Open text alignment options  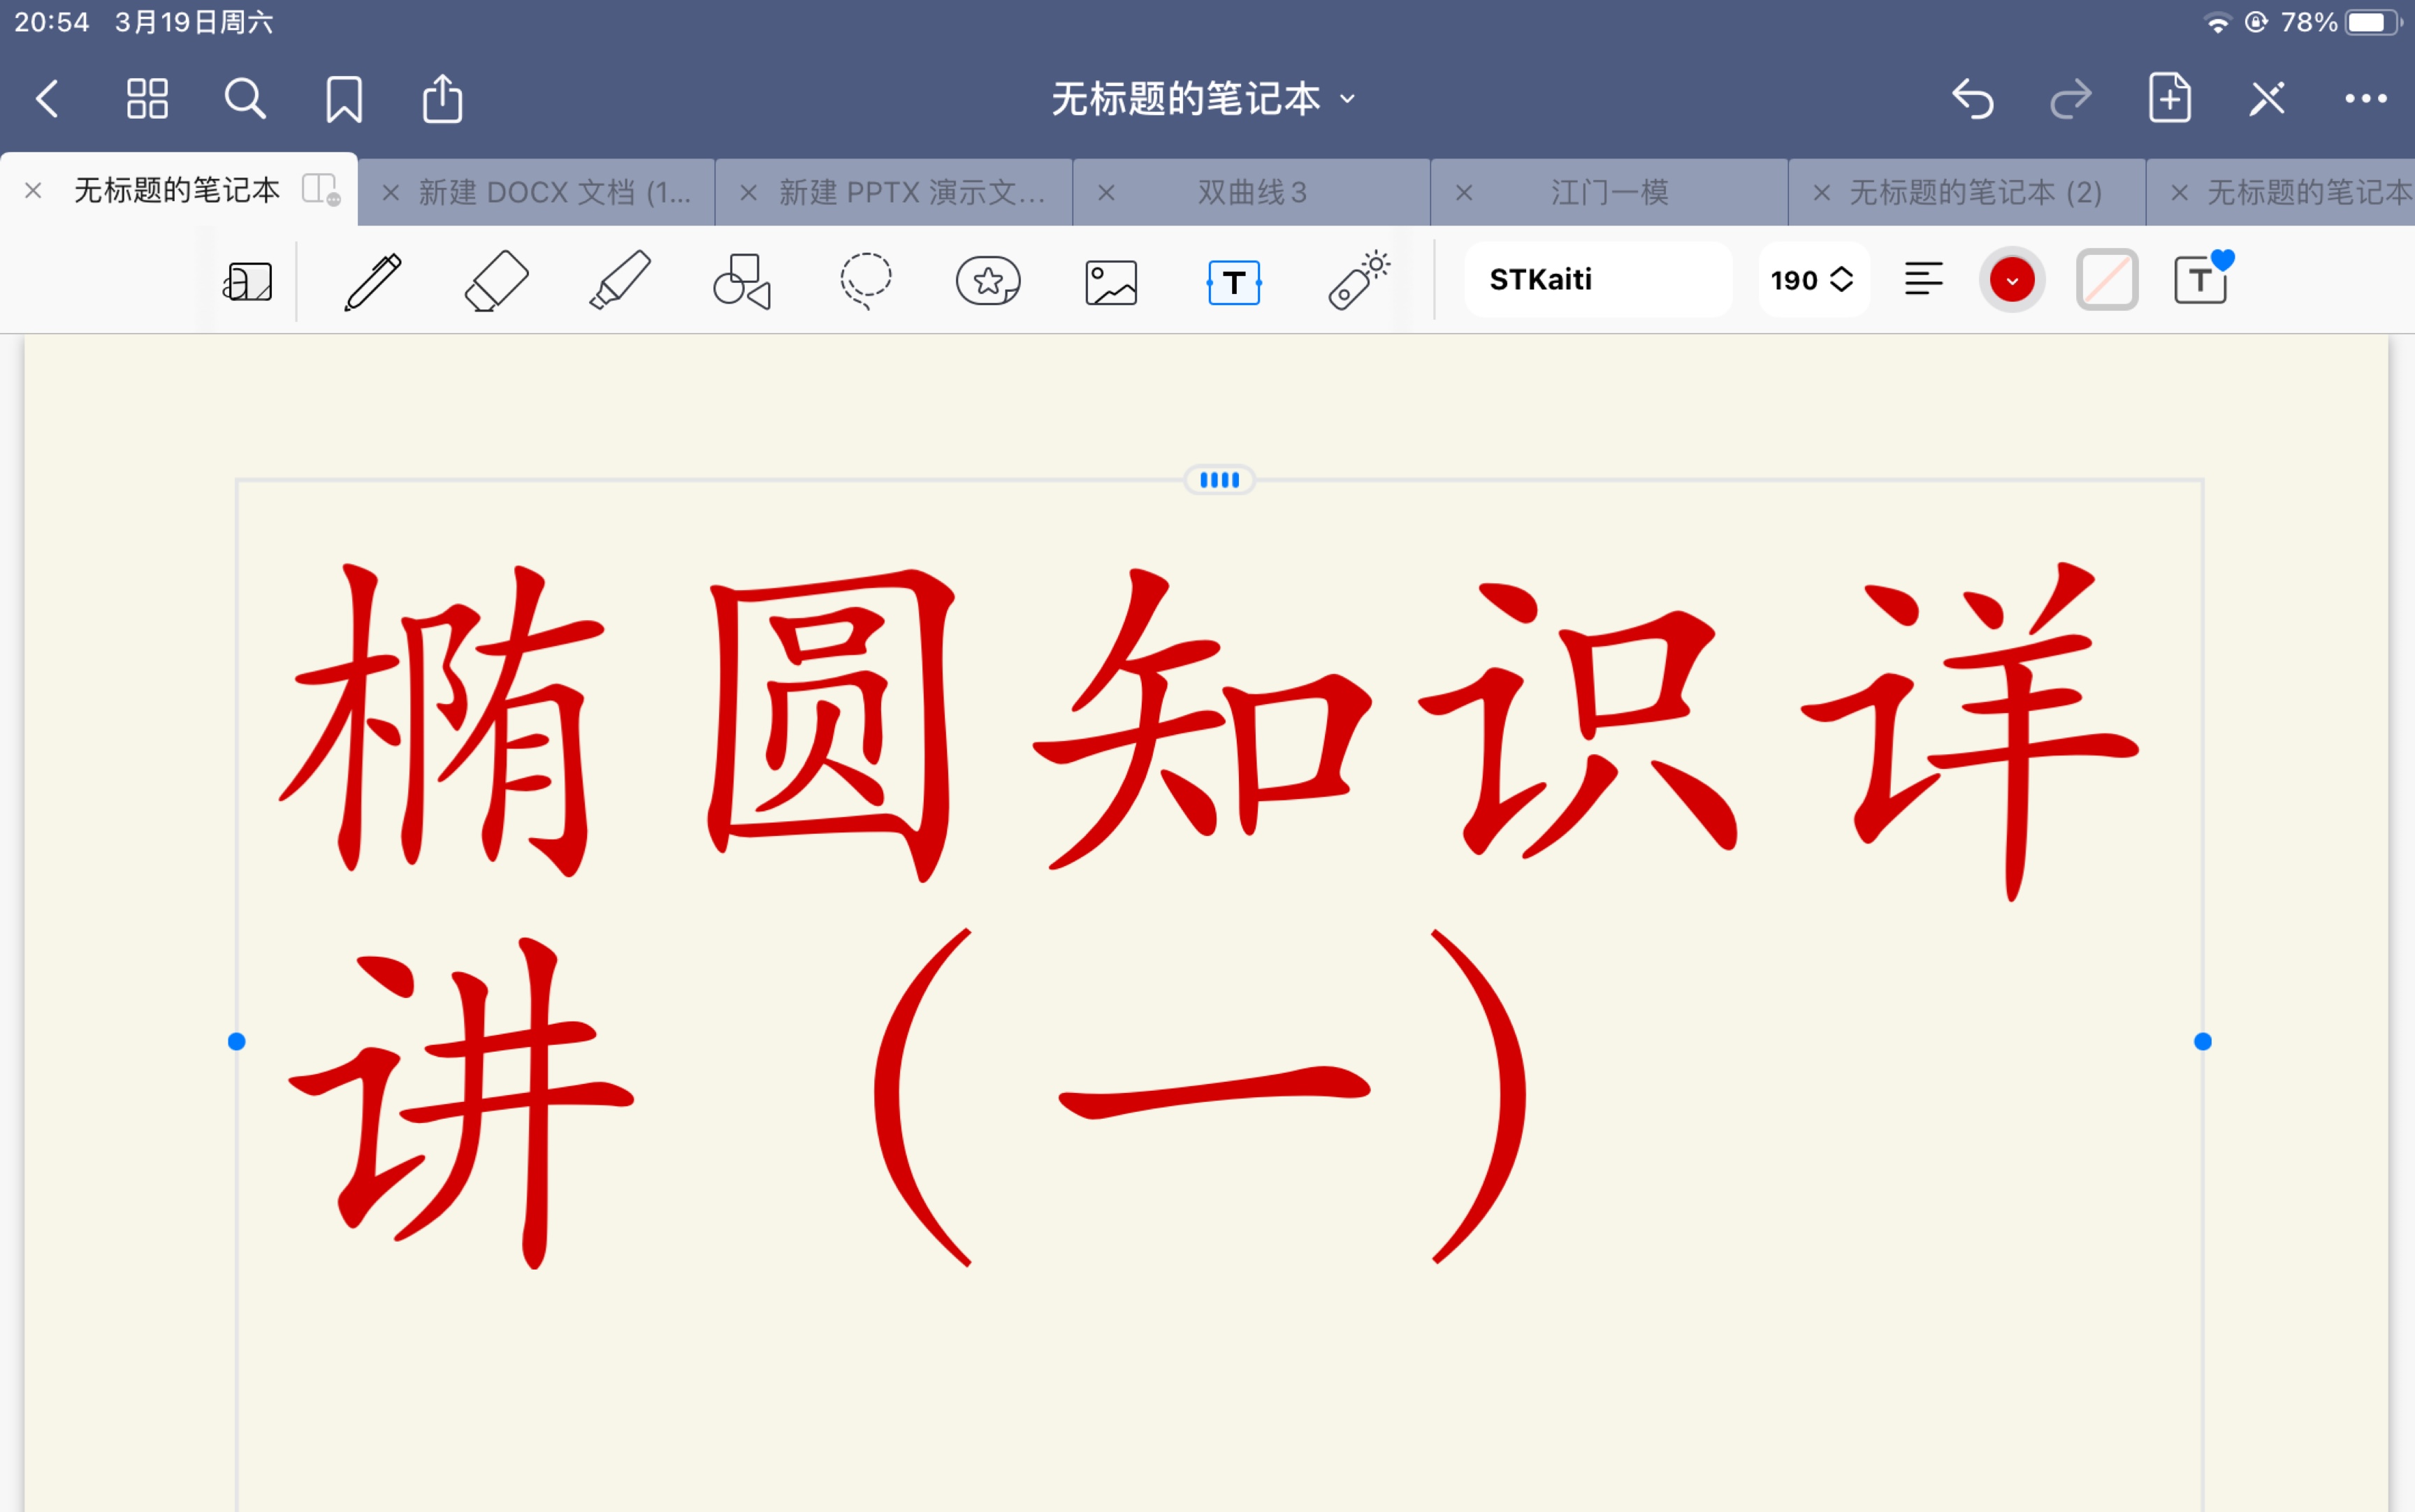[1923, 279]
